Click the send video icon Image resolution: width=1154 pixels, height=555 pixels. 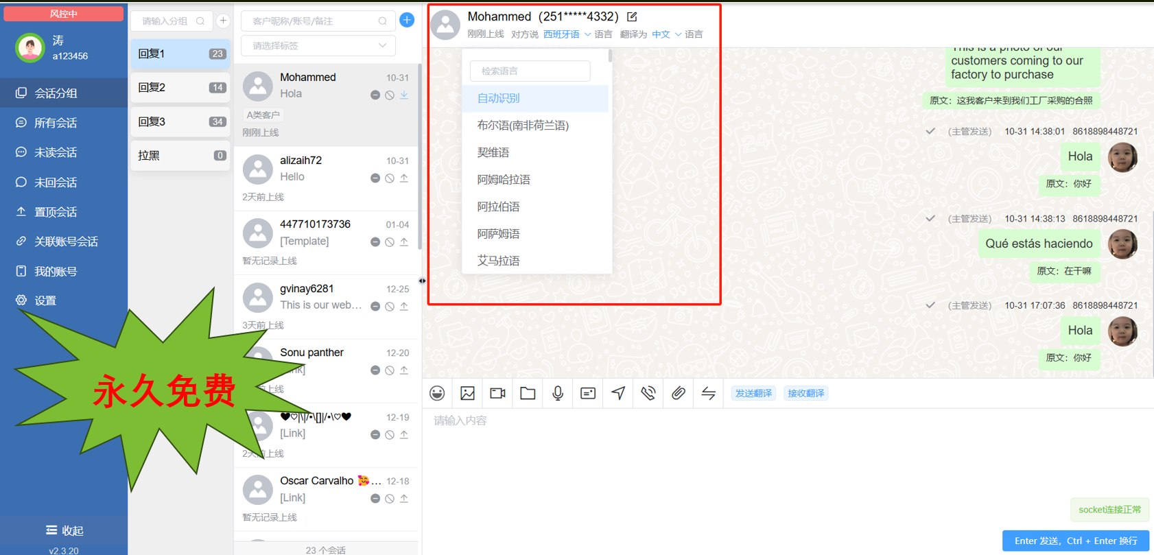tap(497, 393)
